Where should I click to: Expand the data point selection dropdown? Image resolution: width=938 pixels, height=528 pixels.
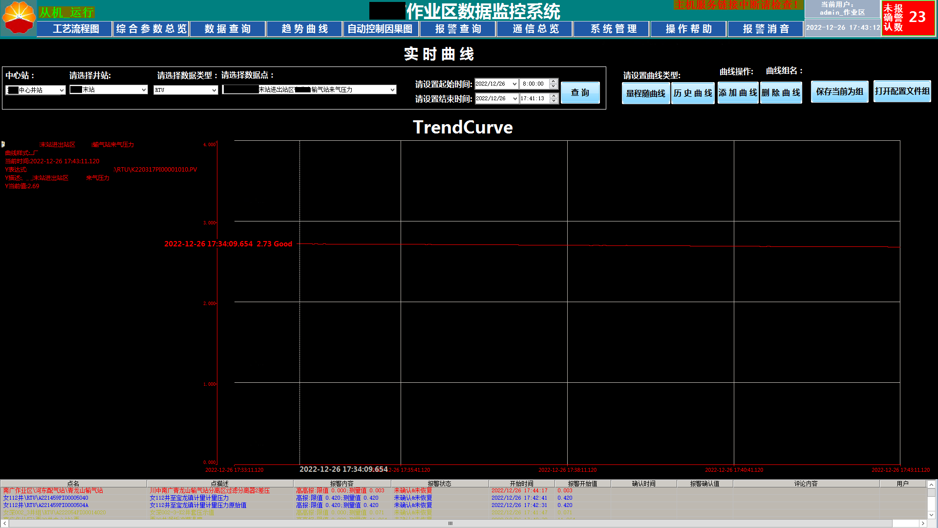coord(392,90)
